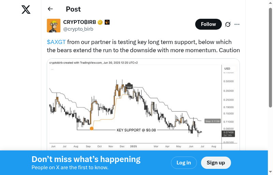Image resolution: width=273 pixels, height=175 pixels.
Task: Click the Stop 0.1139 price label
Action: [x=212, y=121]
